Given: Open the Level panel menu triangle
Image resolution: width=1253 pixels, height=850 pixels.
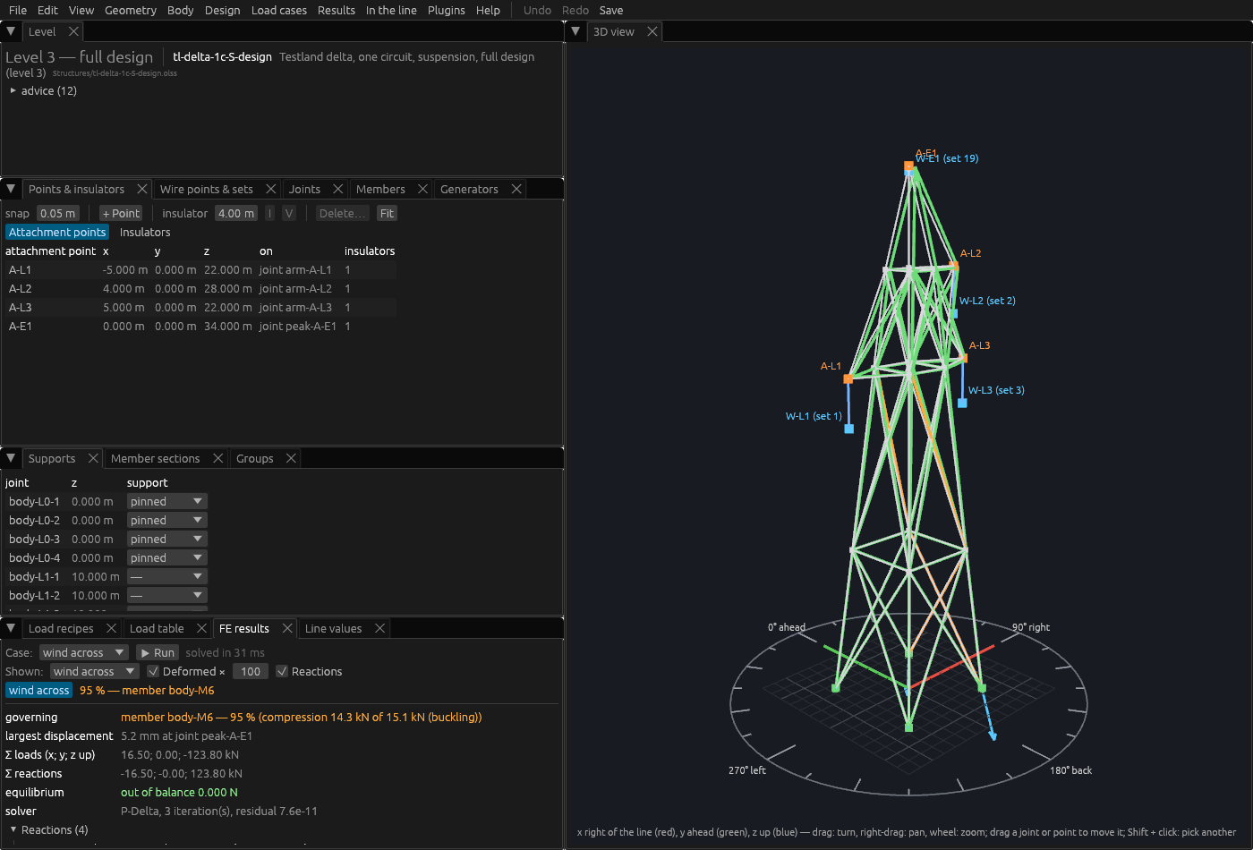Looking at the screenshot, I should (x=11, y=31).
